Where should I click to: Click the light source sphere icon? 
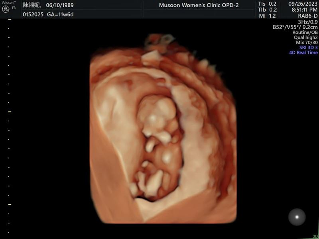pos(297,217)
